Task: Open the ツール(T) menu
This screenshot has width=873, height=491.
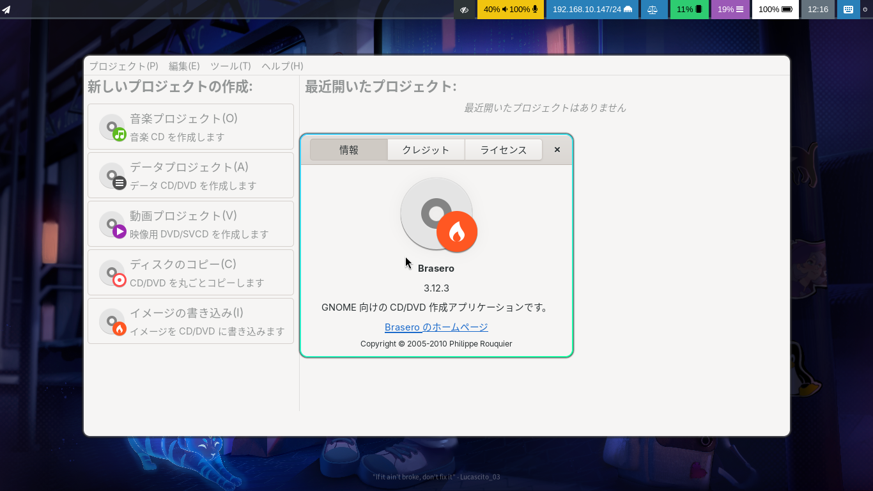Action: 231,66
